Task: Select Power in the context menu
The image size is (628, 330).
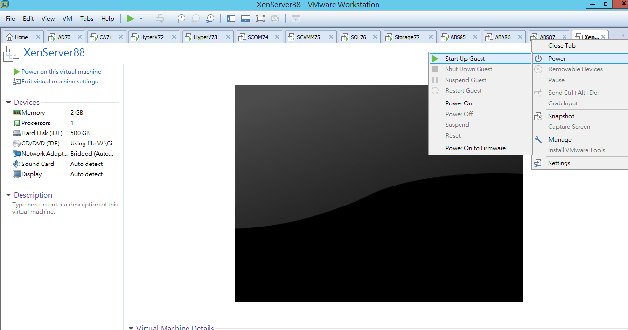Action: 580,59
